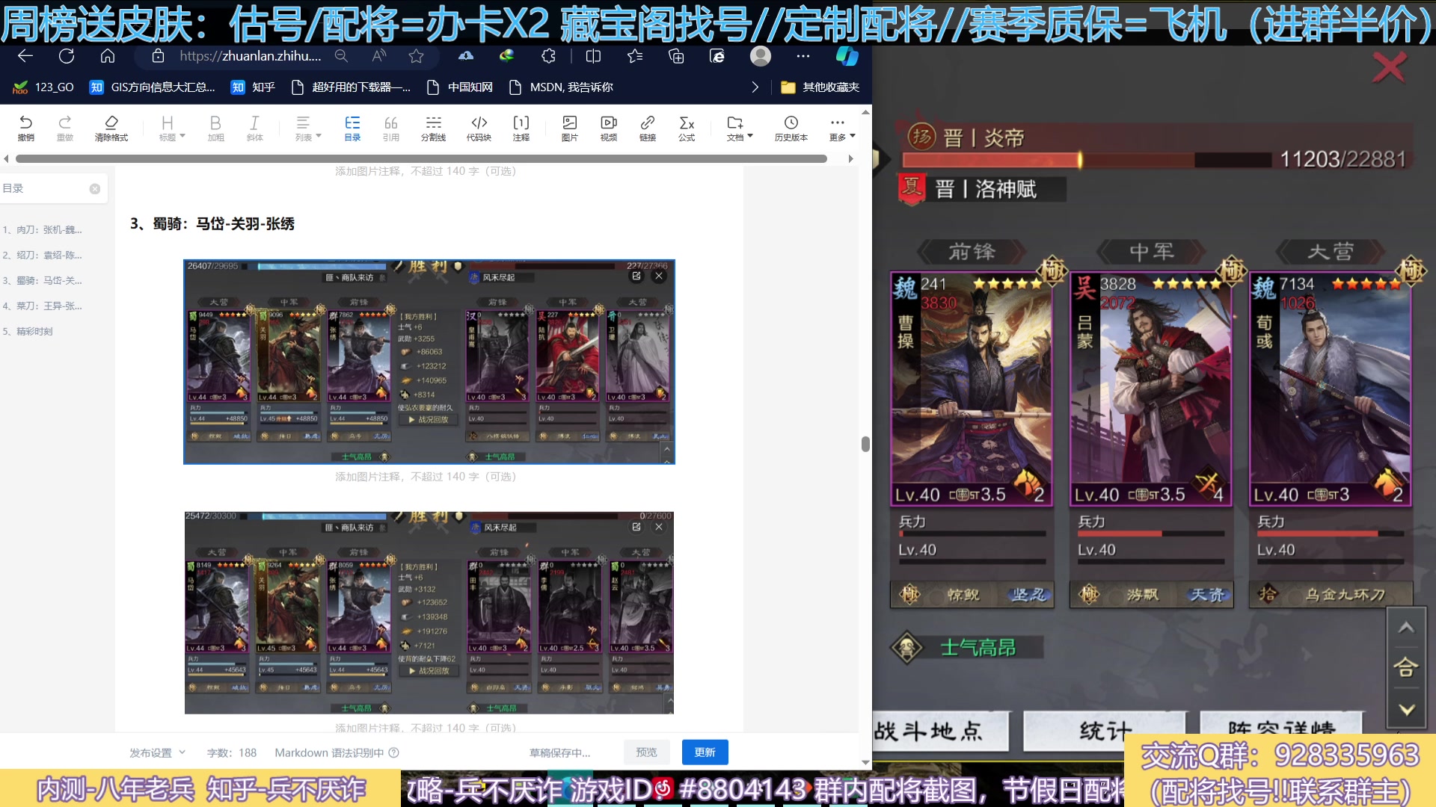Image resolution: width=1436 pixels, height=807 pixels.
Task: Open the GIS方向信息大汇总 bookmark
Action: click(x=152, y=87)
